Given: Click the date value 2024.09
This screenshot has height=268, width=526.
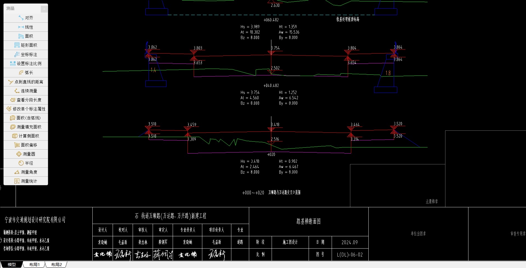Looking at the screenshot, I should click(349, 242).
